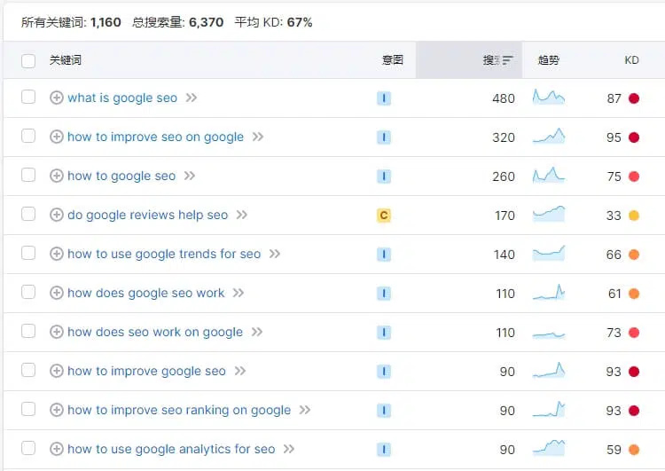Screen dimensions: 665x471
Task: Open 'how to use google analytics for seo' link
Action: tap(171, 450)
